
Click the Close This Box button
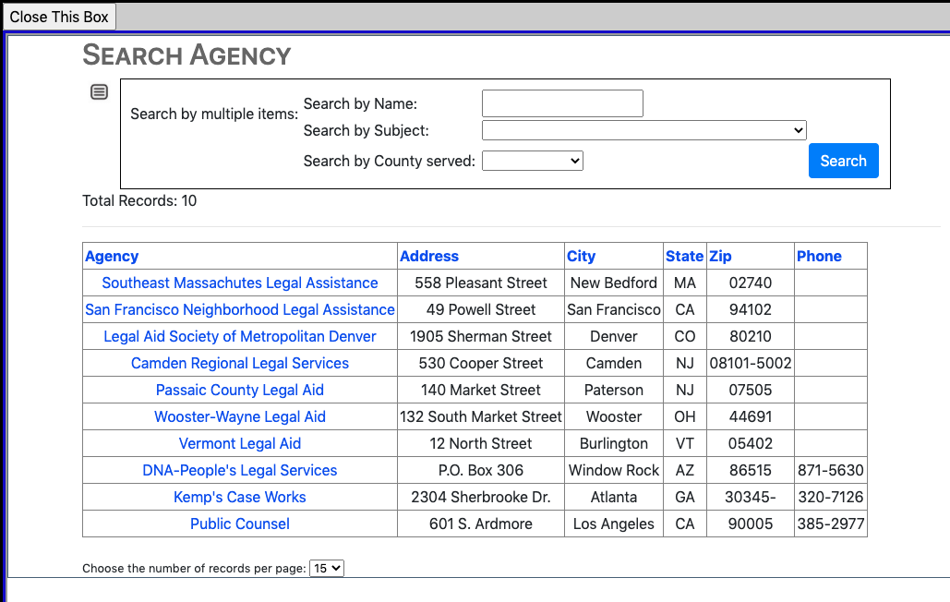pyautogui.click(x=59, y=17)
